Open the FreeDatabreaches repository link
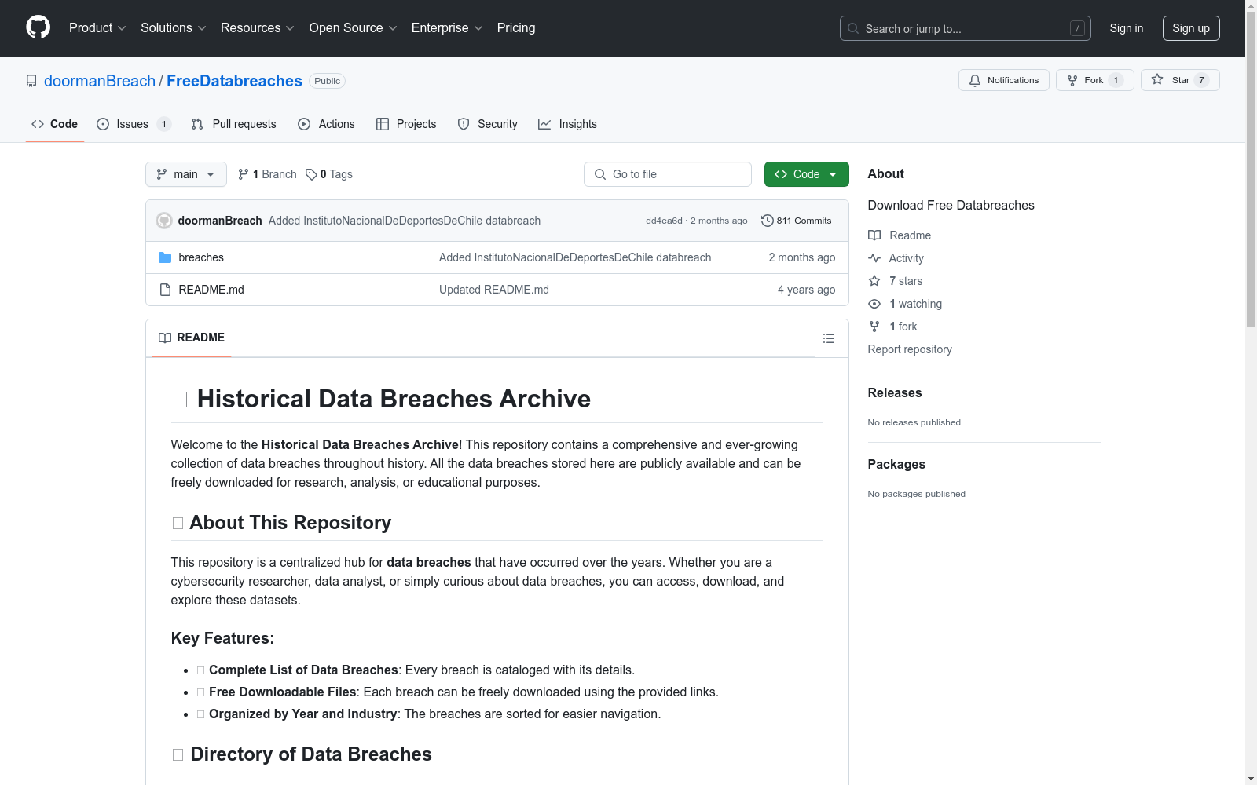This screenshot has height=785, width=1257. 234,81
